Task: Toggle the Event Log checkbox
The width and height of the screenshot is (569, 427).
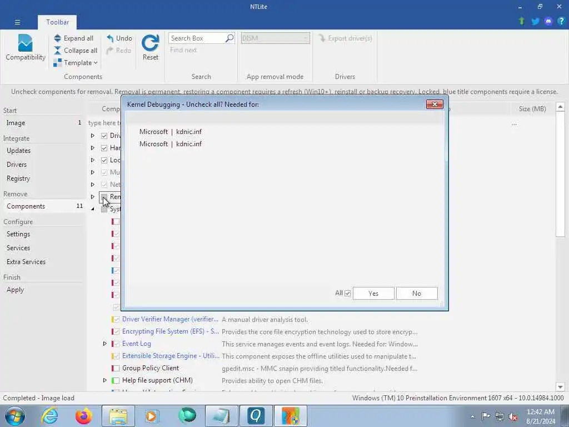Action: [x=117, y=344]
